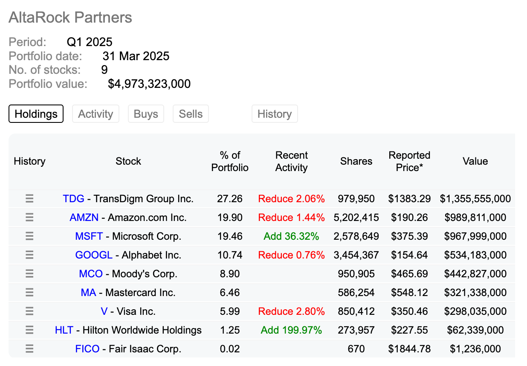Screen dimensions: 527x366
Task: Open the MA ticker link
Action: [x=88, y=293]
